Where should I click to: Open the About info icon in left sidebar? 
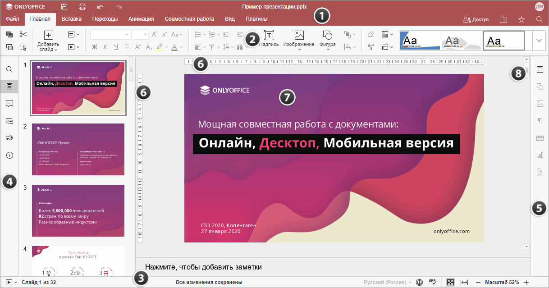coord(9,155)
